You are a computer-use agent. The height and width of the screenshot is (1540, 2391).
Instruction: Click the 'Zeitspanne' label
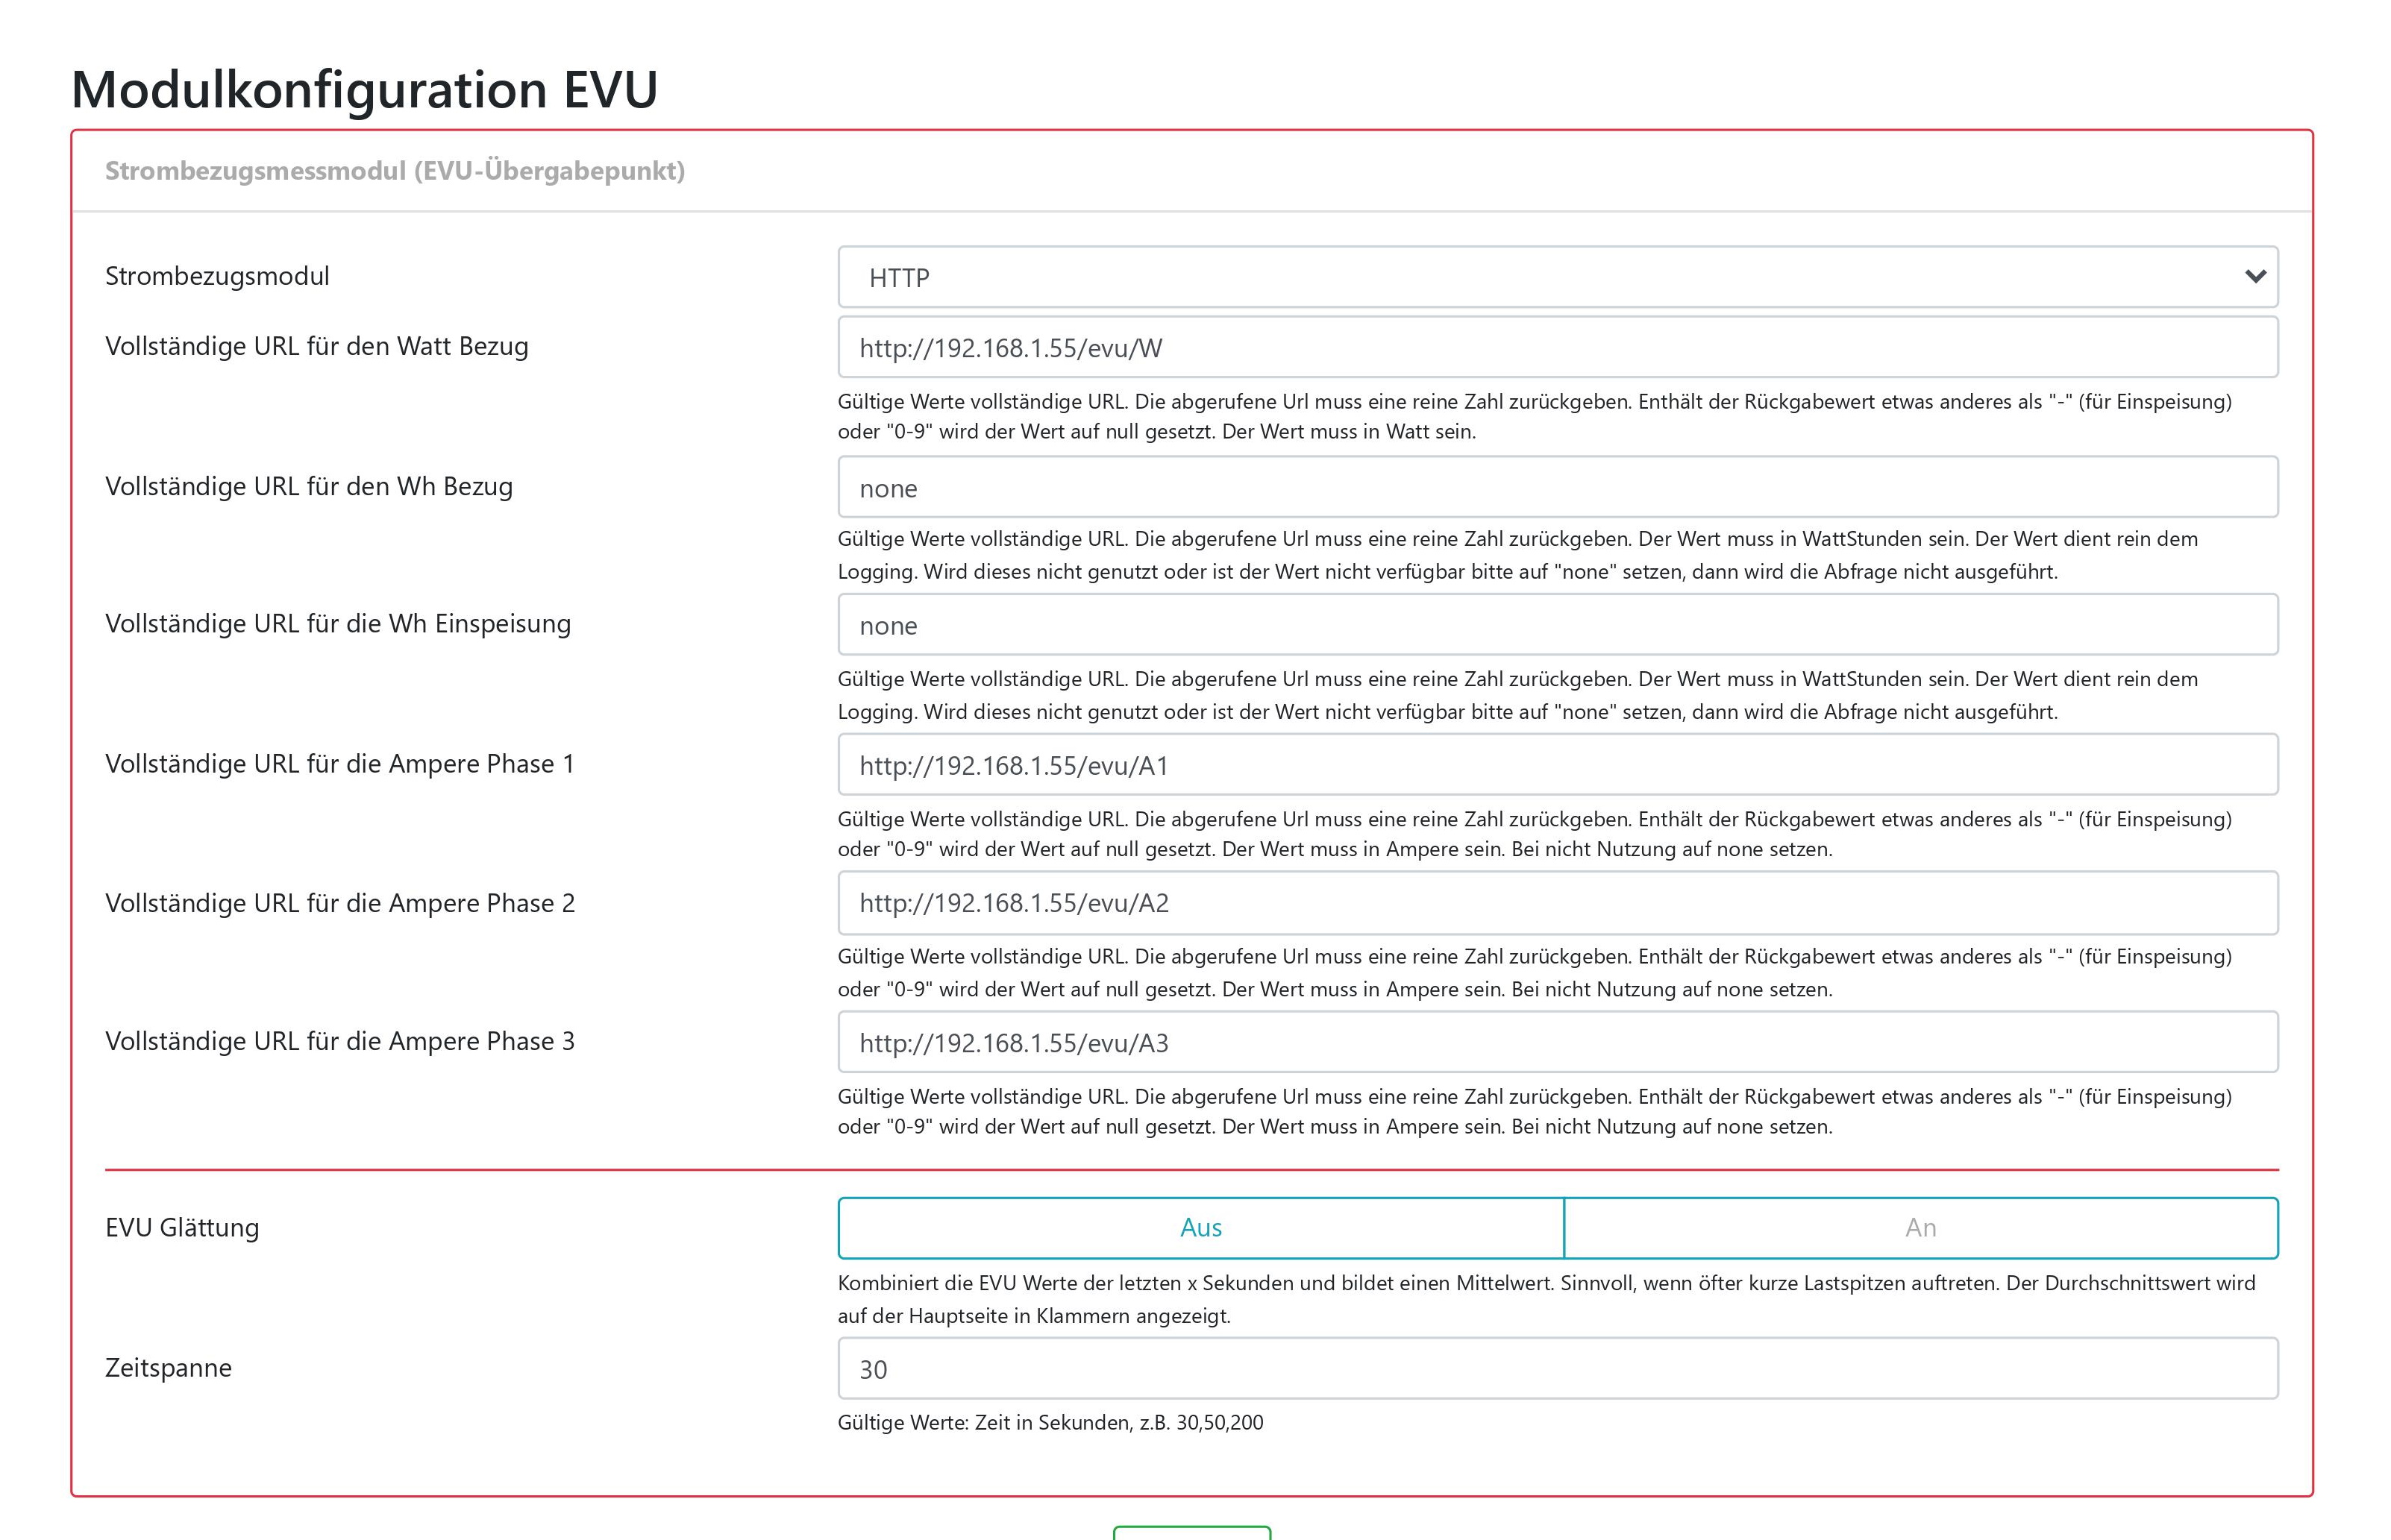click(x=168, y=1368)
